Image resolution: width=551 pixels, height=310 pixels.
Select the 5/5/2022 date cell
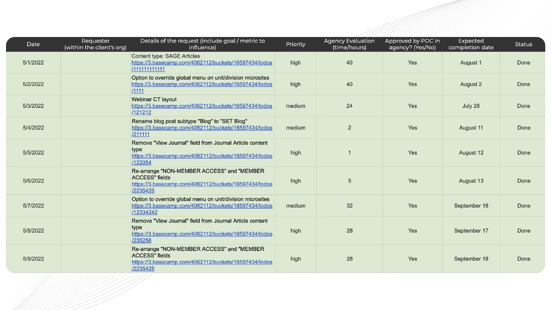point(34,153)
